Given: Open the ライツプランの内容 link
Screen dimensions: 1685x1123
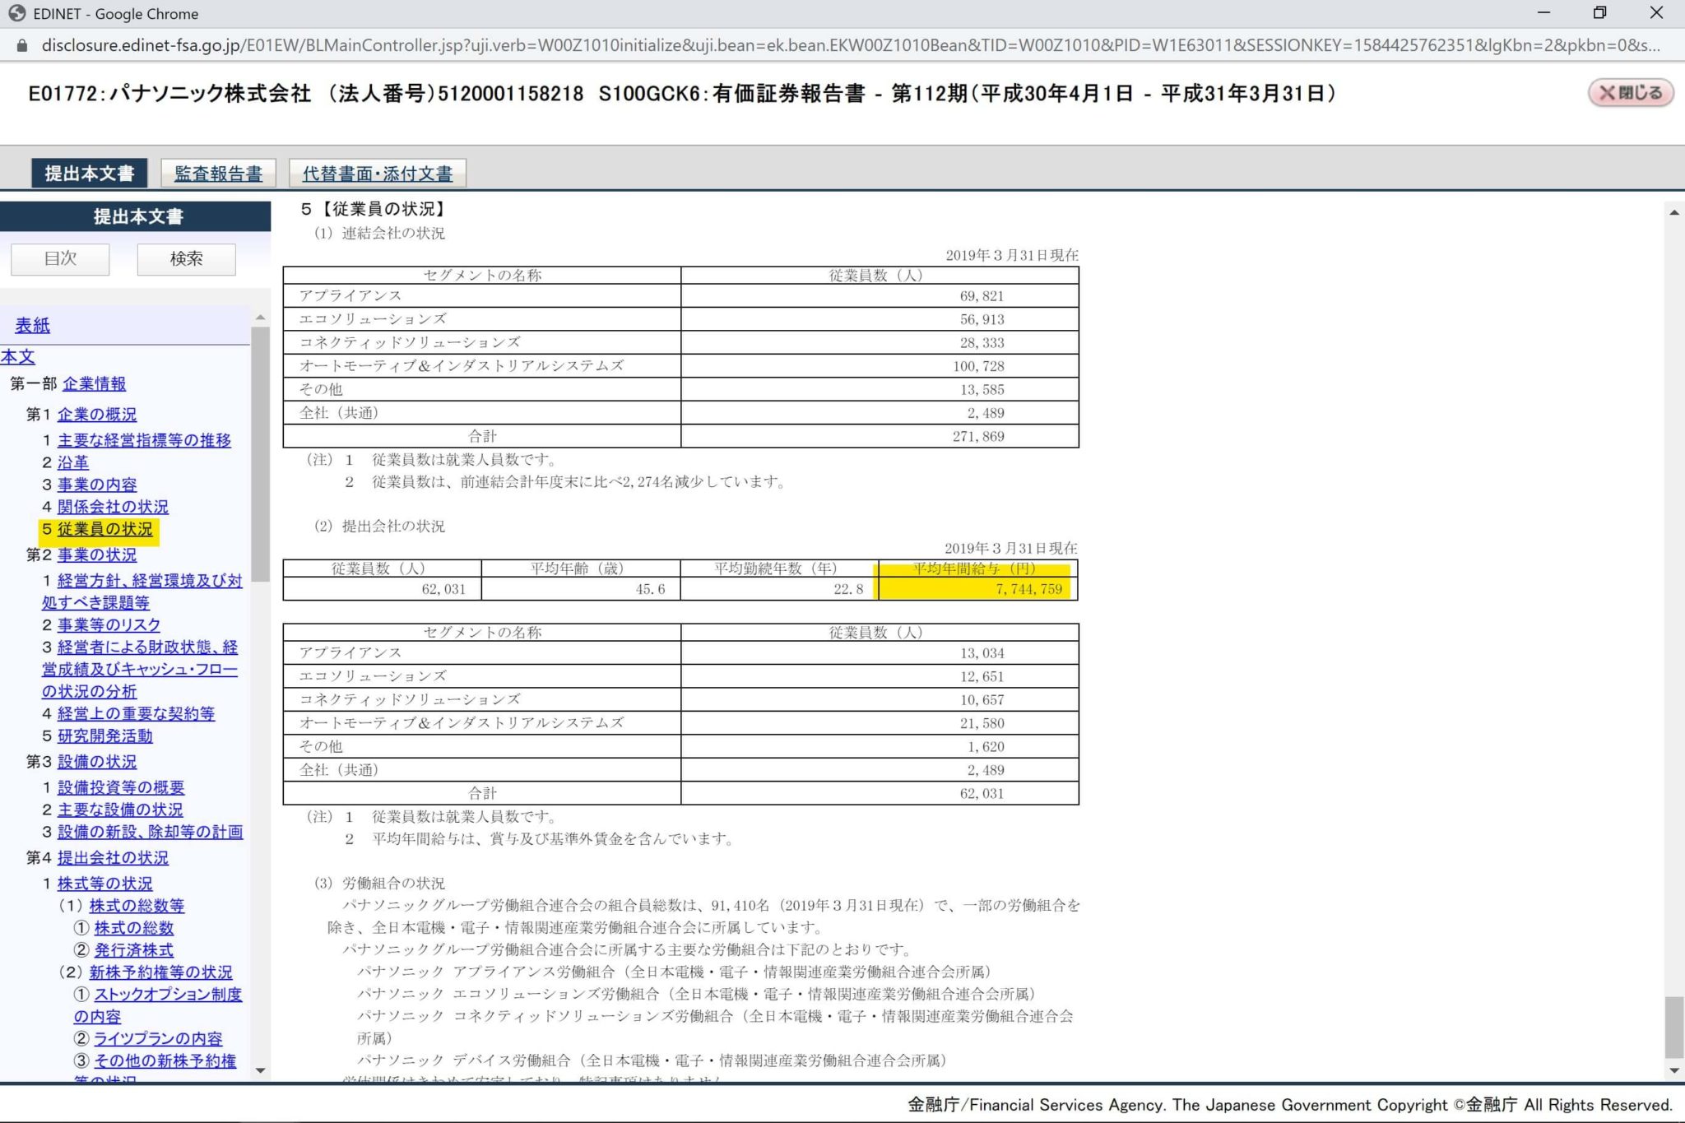Looking at the screenshot, I should tap(158, 1040).
